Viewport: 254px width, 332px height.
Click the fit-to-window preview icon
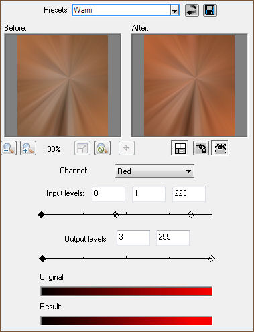(x=82, y=148)
